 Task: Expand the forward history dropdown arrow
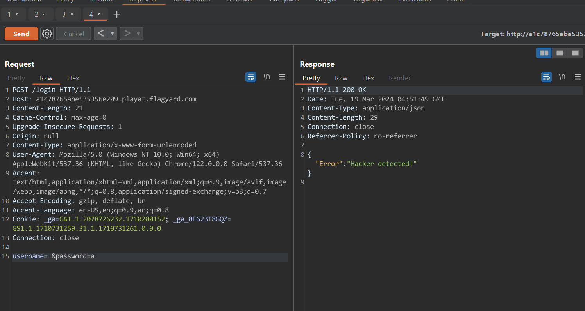138,34
